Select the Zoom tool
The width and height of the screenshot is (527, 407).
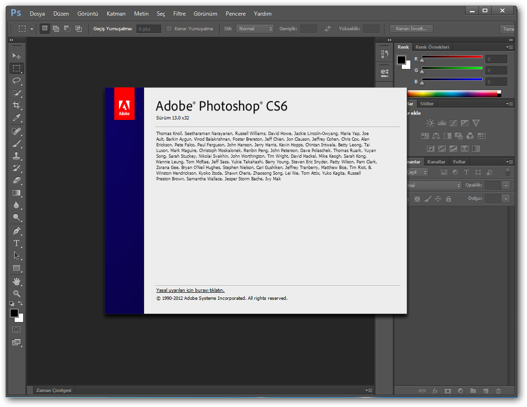(x=17, y=293)
